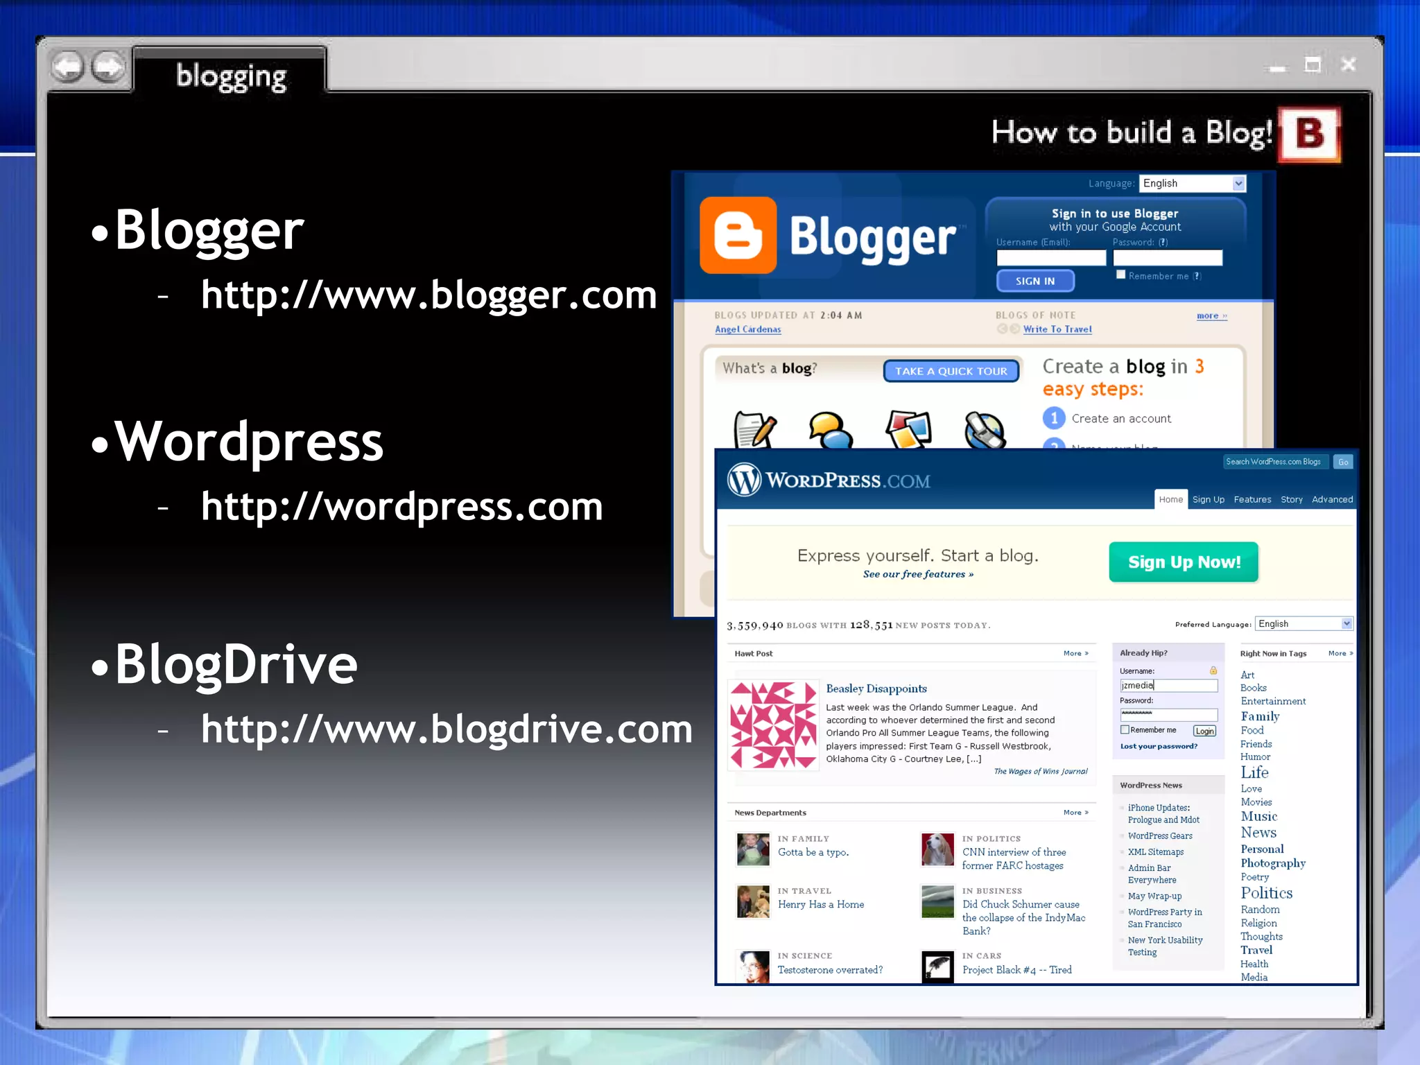This screenshot has height=1065, width=1420.
Task: Click 'See our free features »' link
Action: [918, 574]
